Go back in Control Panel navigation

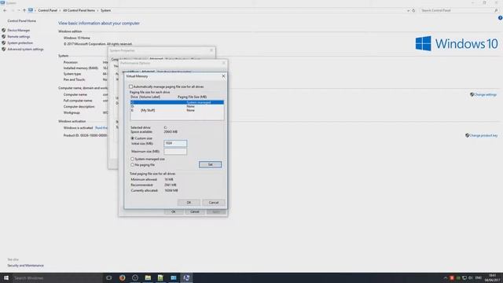[5, 10]
